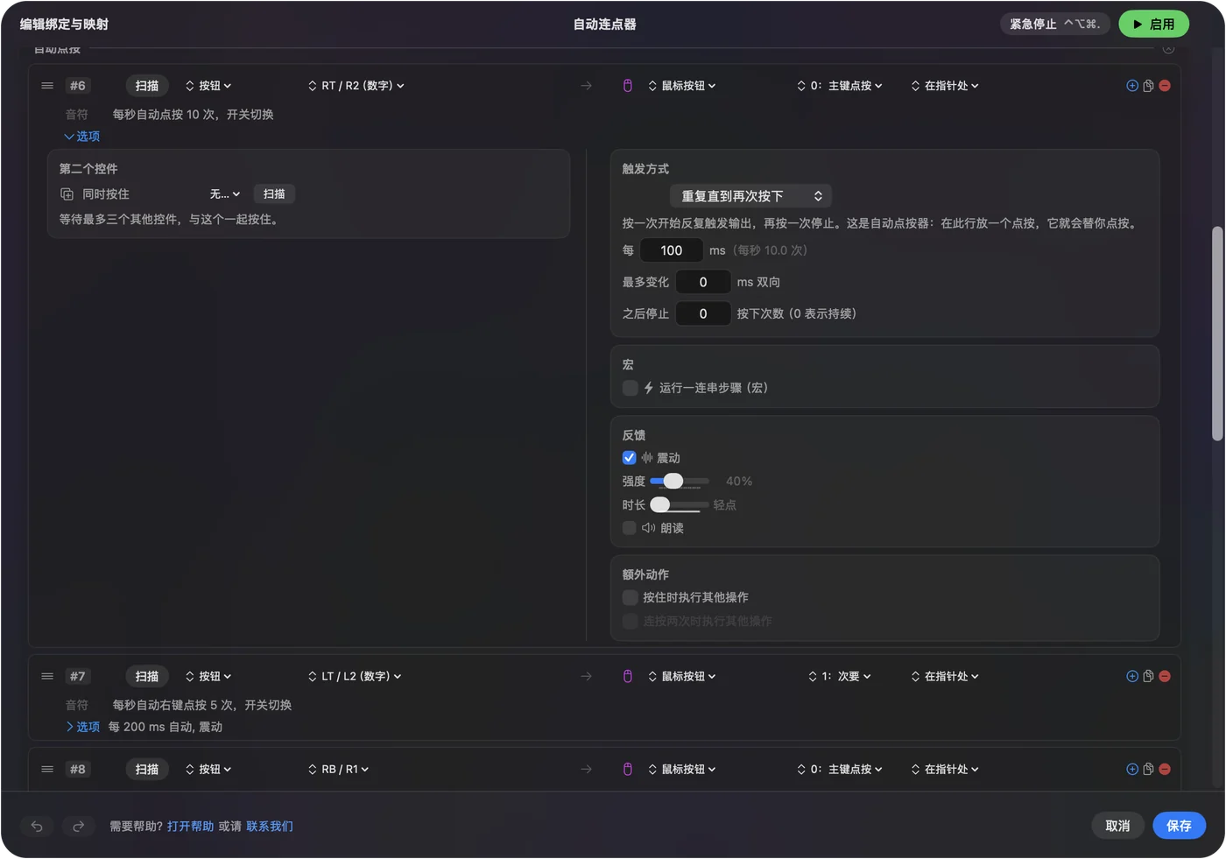
Task: Uncheck the 震动 feedback checkbox
Action: (629, 458)
